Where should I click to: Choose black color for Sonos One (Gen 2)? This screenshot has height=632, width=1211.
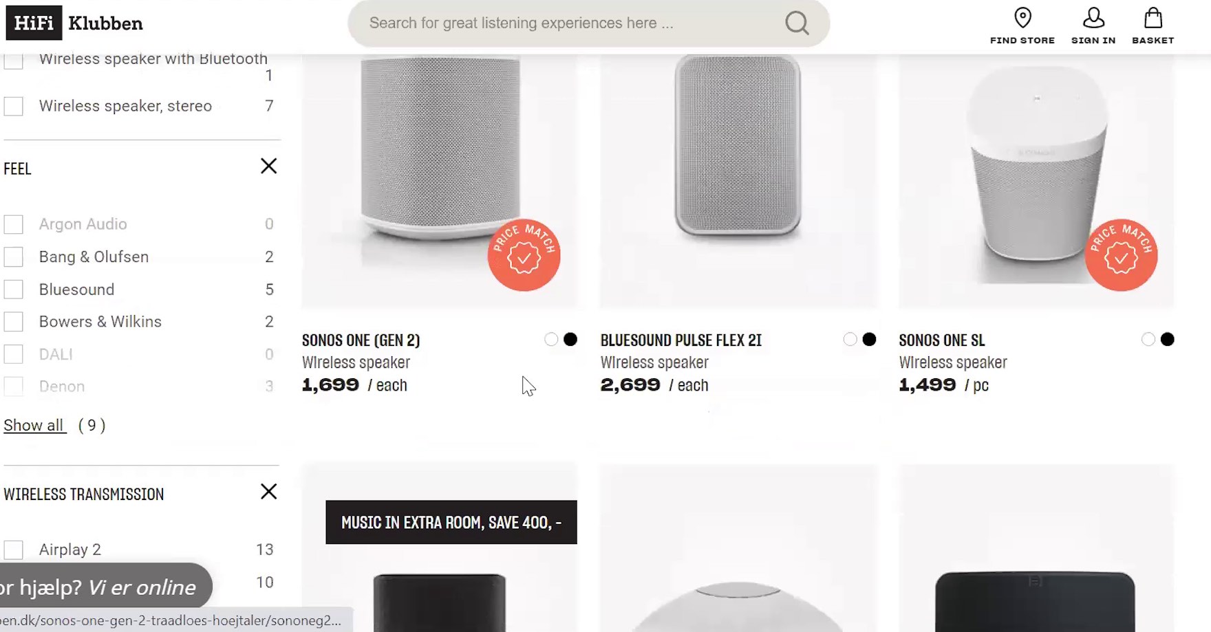tap(570, 340)
